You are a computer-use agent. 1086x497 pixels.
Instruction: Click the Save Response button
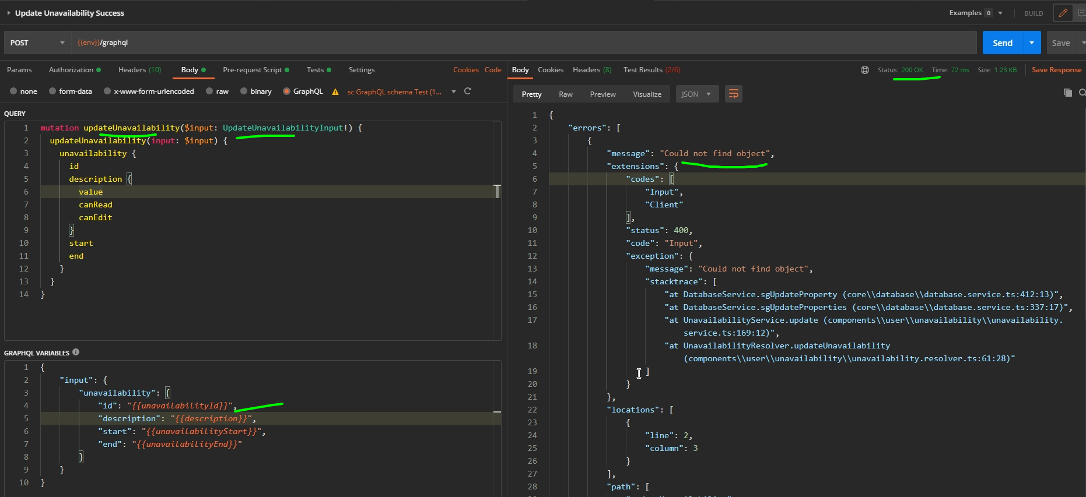(x=1056, y=70)
